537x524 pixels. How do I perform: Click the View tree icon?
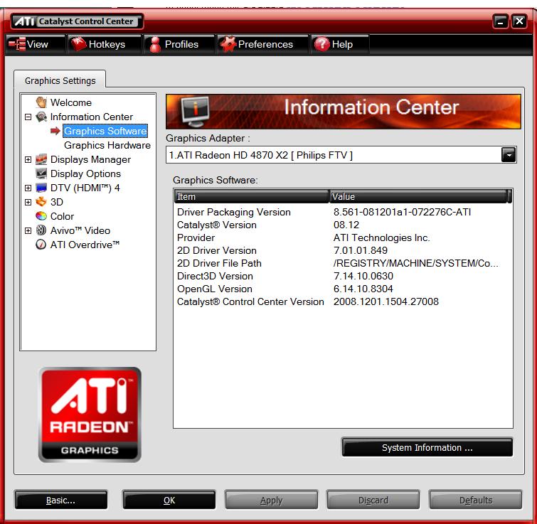[17, 44]
